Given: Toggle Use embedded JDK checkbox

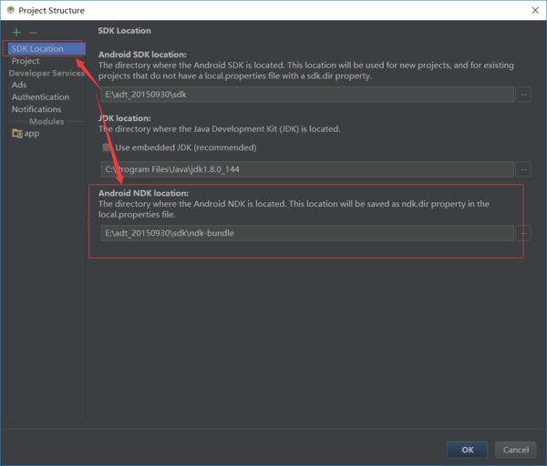Looking at the screenshot, I should (107, 147).
